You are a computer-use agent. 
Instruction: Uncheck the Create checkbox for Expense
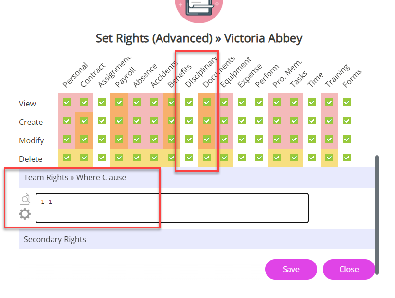[x=242, y=121]
